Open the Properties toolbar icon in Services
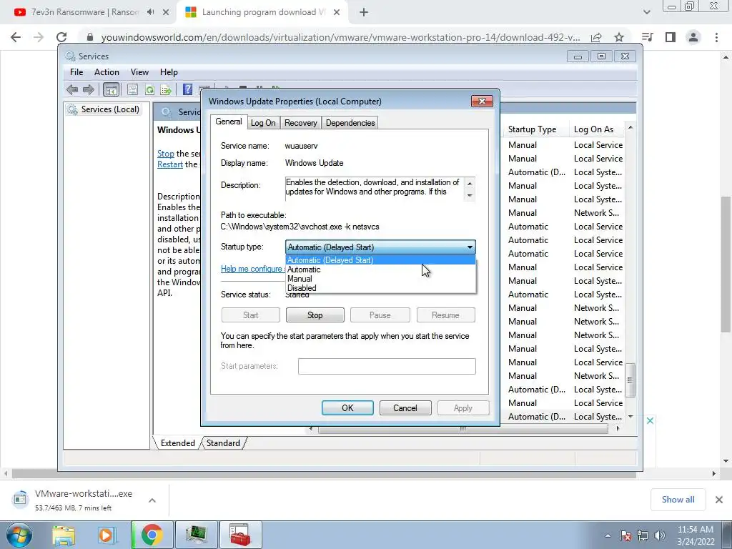This screenshot has width=732, height=549. click(x=132, y=89)
